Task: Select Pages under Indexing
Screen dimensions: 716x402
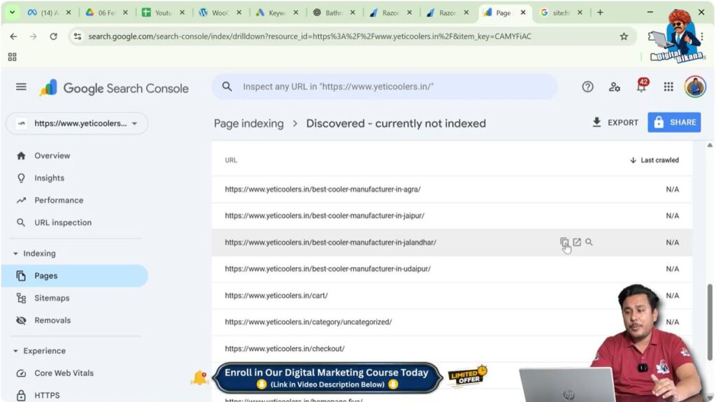Action: click(75, 276)
